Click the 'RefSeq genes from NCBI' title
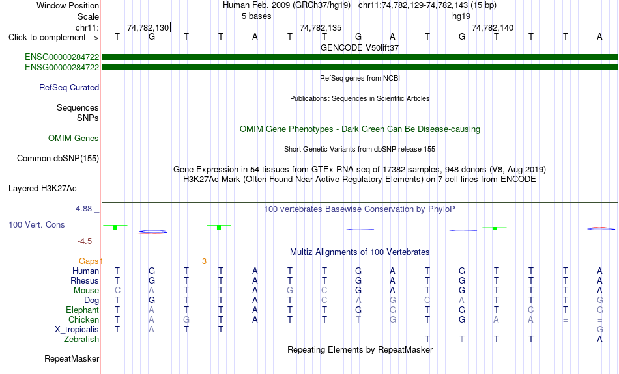The image size is (619, 374). click(x=360, y=78)
